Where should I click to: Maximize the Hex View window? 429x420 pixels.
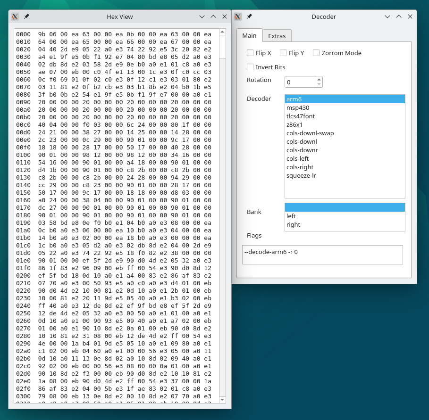[213, 16]
